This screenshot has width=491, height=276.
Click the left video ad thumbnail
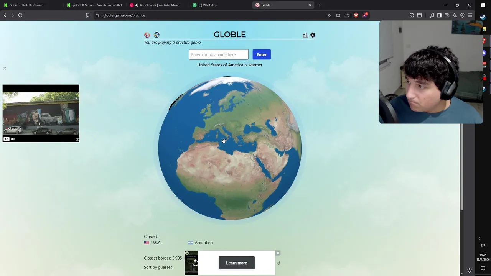41,113
